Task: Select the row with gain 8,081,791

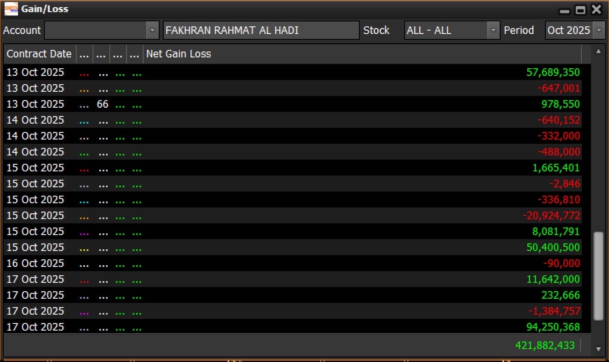Action: (x=293, y=231)
